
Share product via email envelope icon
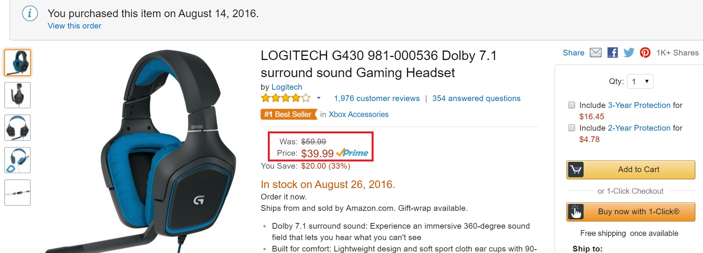point(596,52)
